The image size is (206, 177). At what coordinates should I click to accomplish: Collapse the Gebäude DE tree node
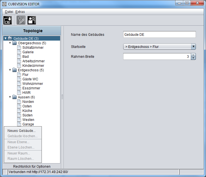[x=5, y=38]
